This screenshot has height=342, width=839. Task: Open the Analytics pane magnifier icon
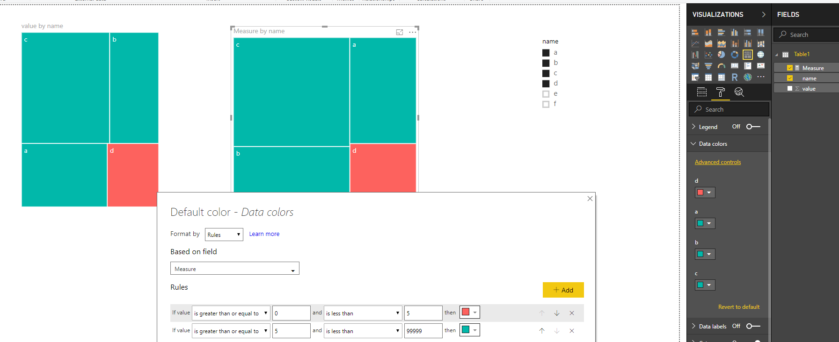pyautogui.click(x=739, y=92)
